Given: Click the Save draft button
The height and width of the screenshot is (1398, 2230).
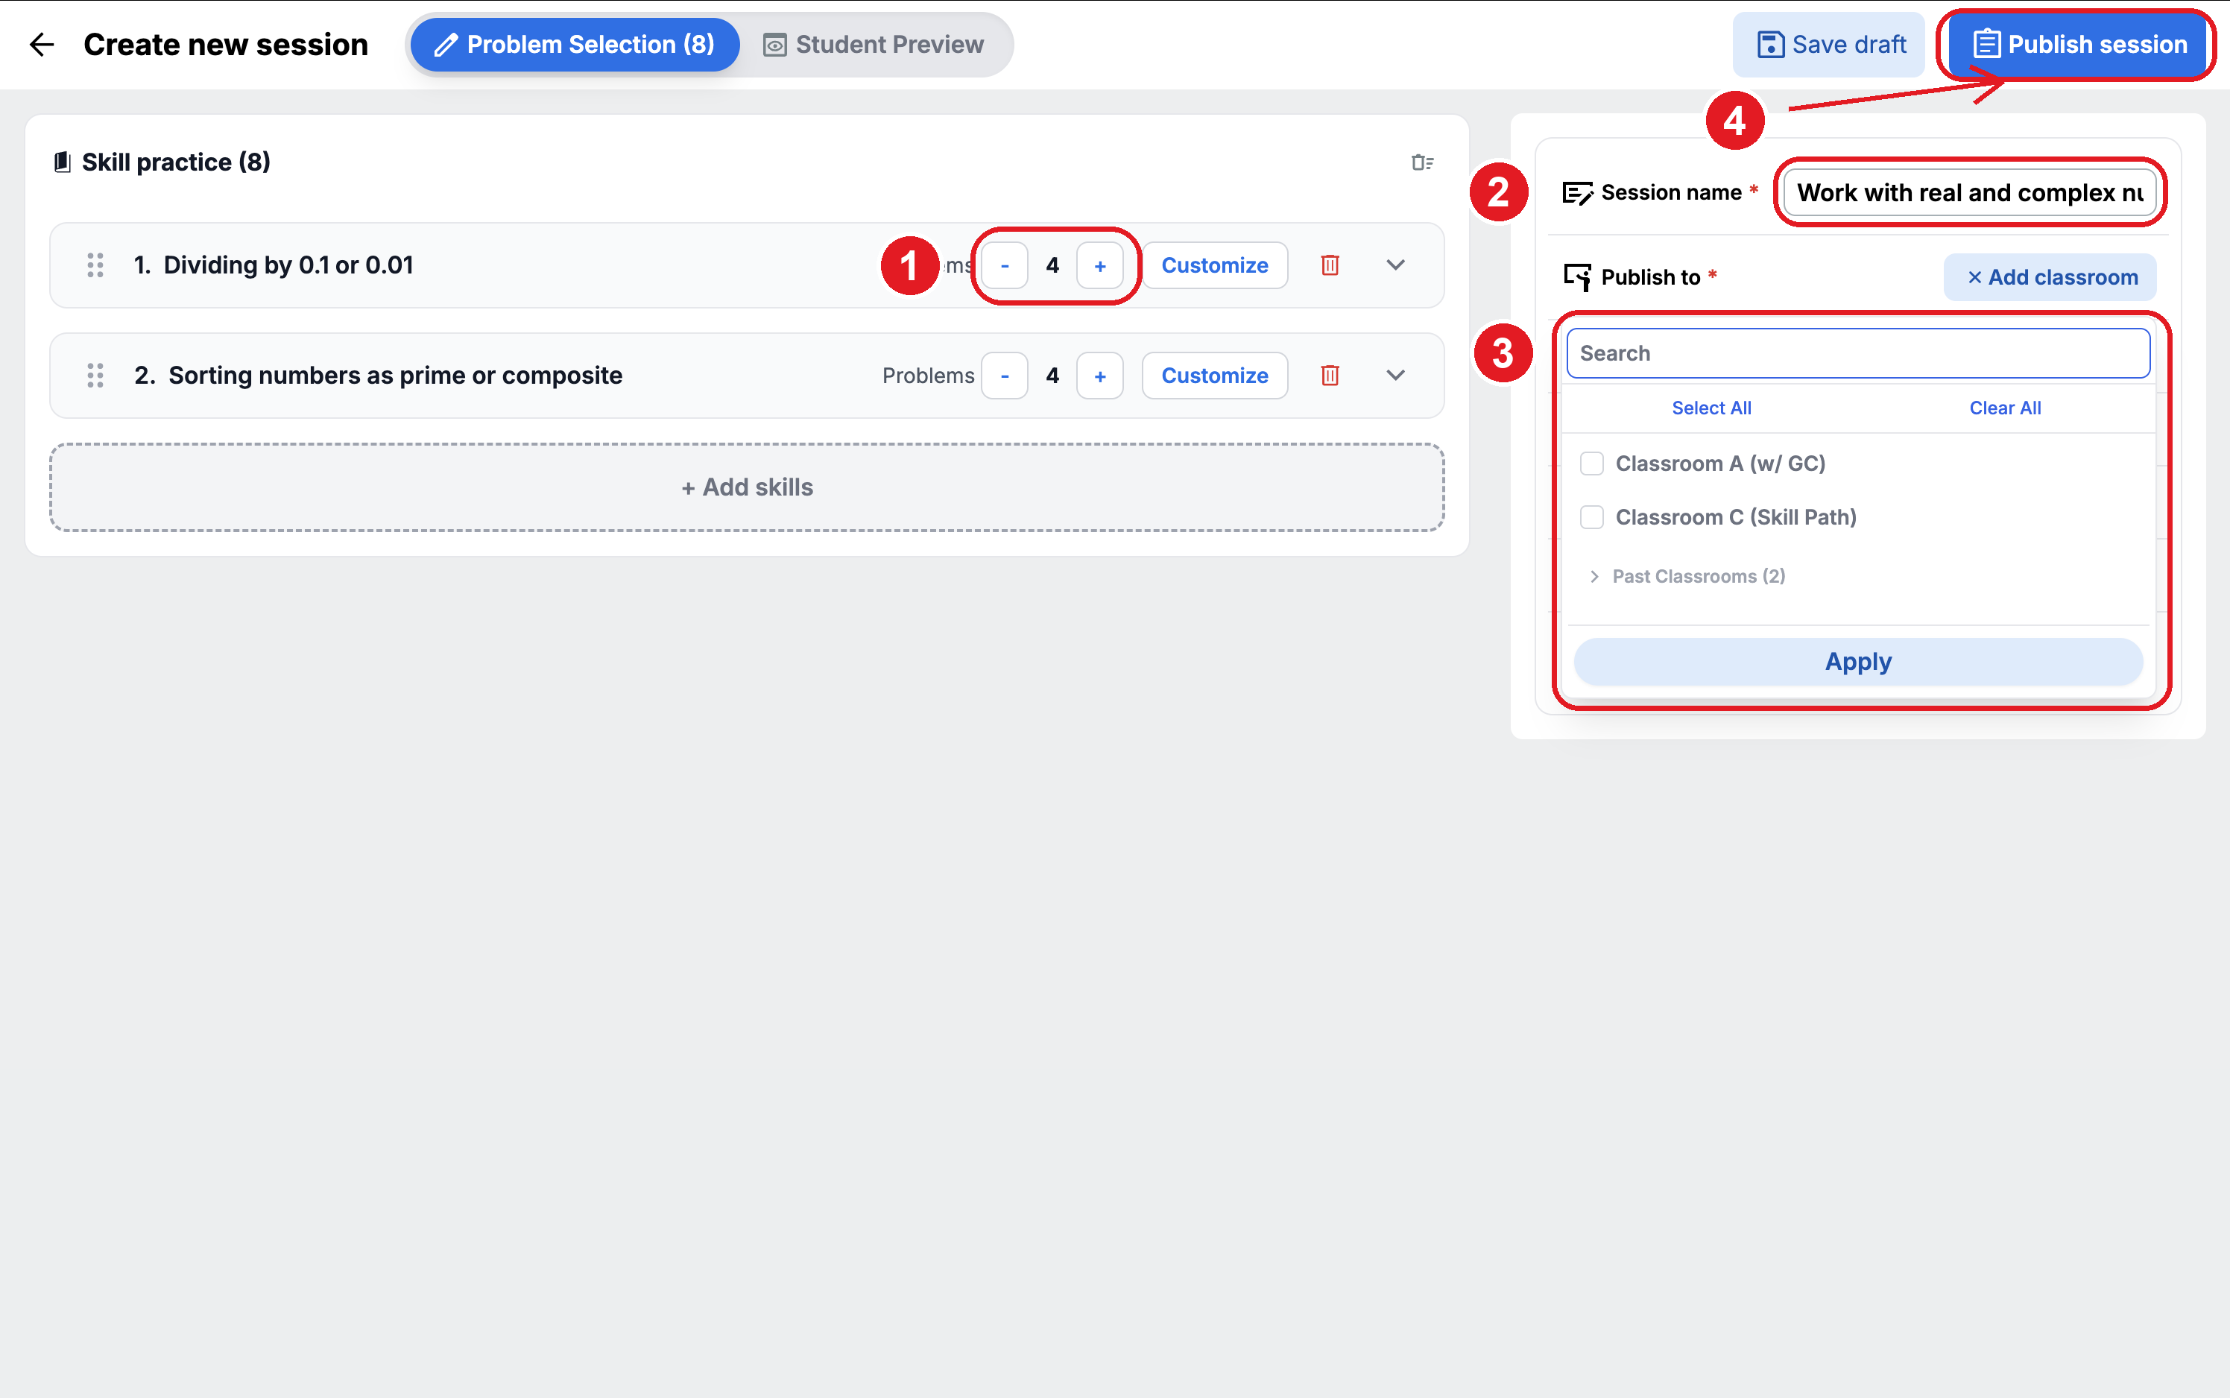Looking at the screenshot, I should [x=1831, y=45].
